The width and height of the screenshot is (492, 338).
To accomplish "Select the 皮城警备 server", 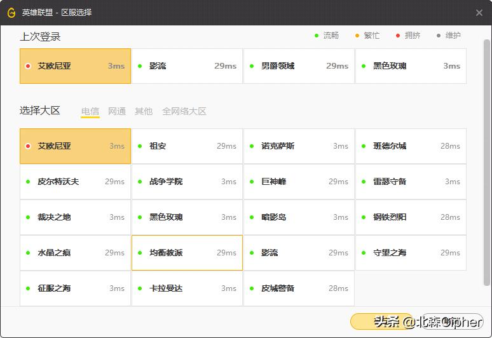I will tap(299, 288).
